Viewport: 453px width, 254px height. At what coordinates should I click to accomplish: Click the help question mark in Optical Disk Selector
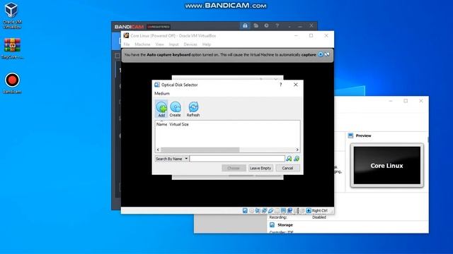(x=280, y=85)
